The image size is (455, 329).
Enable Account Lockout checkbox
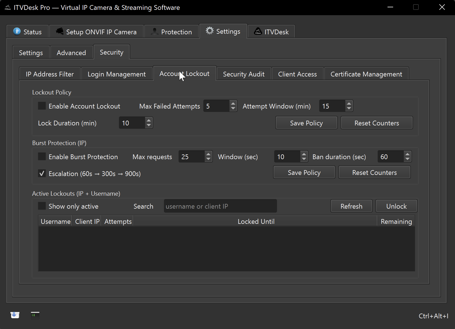(42, 106)
